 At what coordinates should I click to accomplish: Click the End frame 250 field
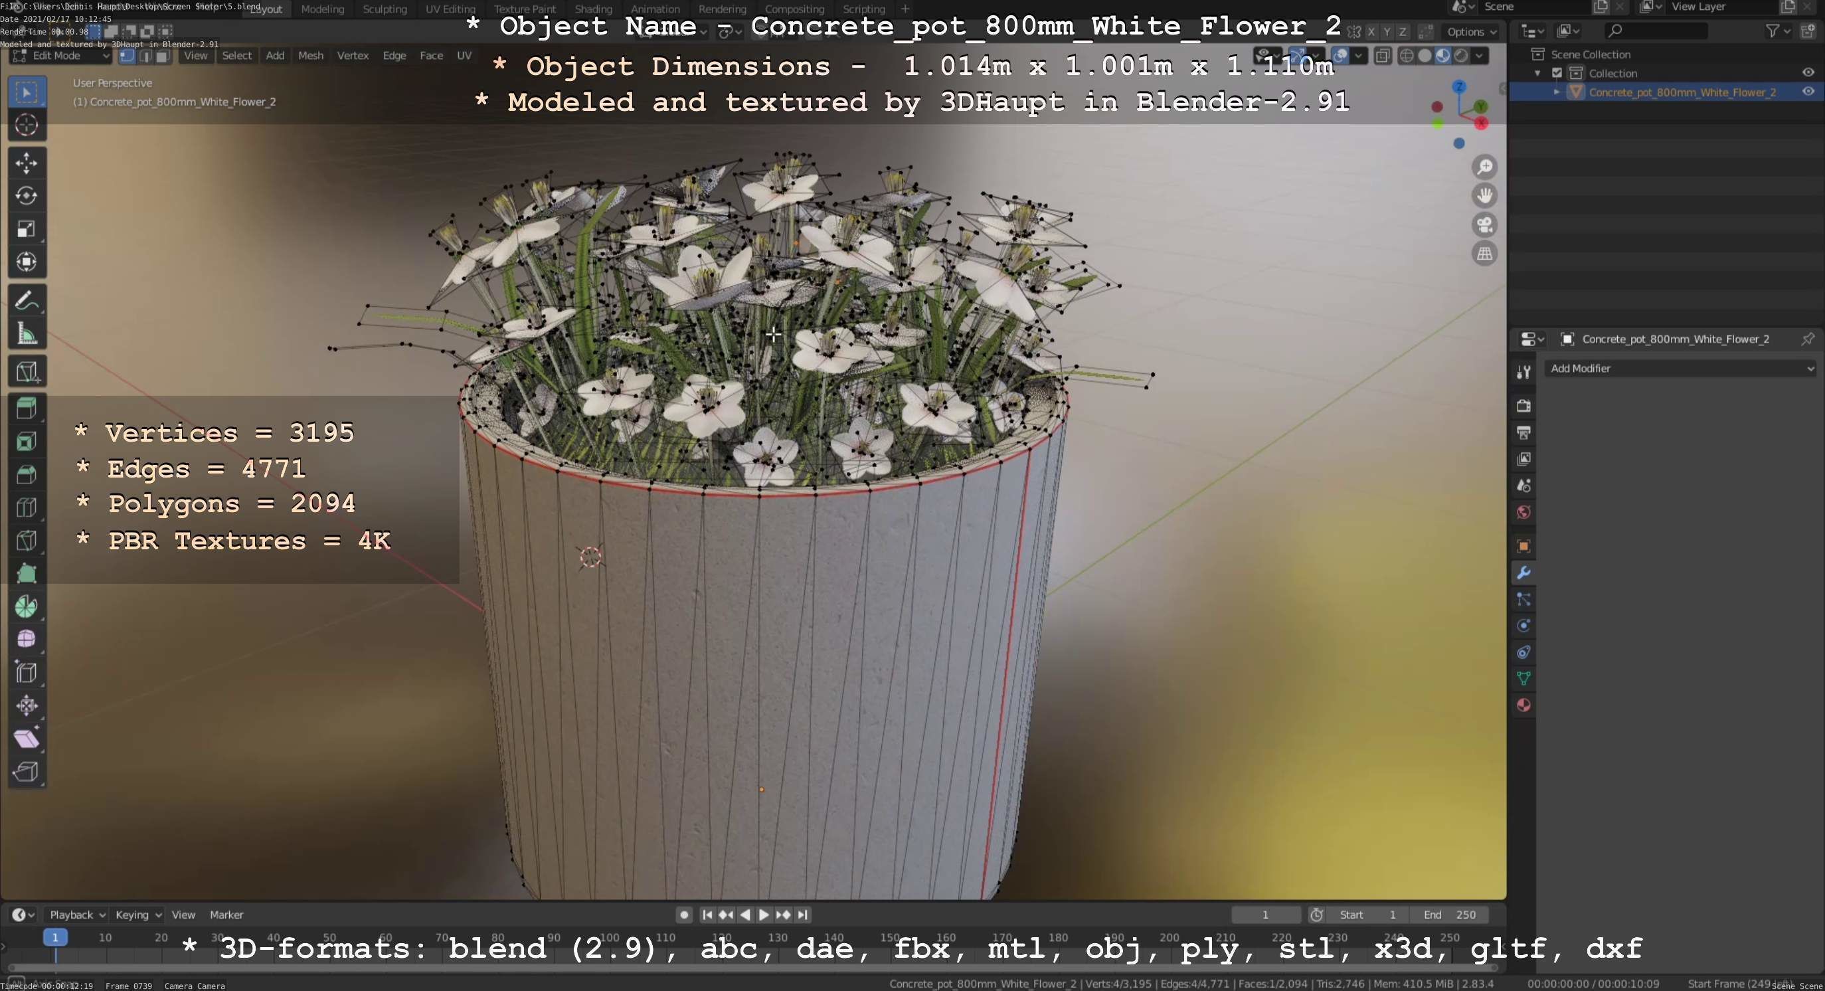pos(1449,915)
